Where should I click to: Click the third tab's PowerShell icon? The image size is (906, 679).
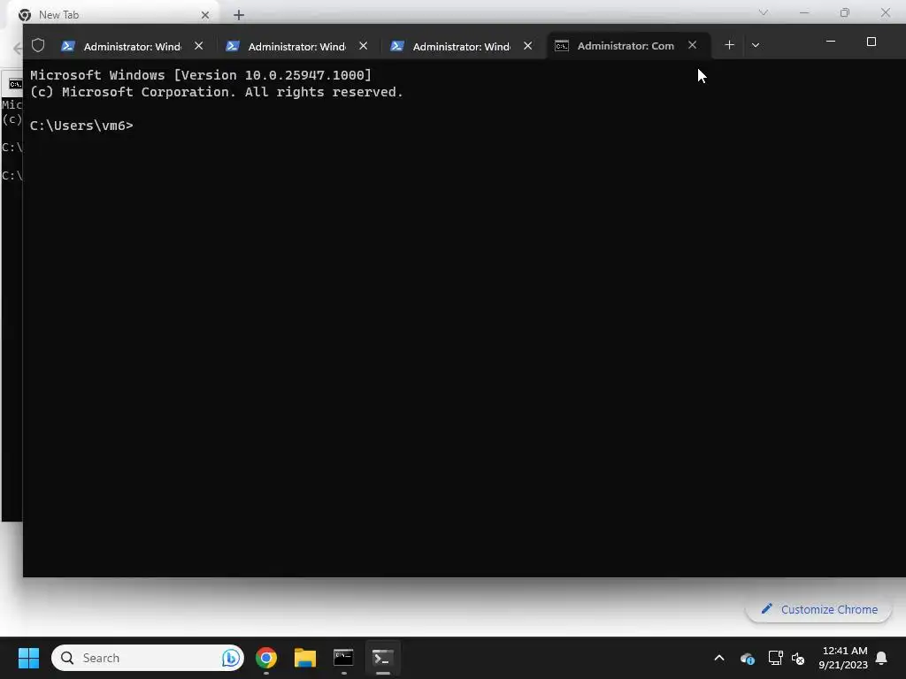click(x=397, y=46)
